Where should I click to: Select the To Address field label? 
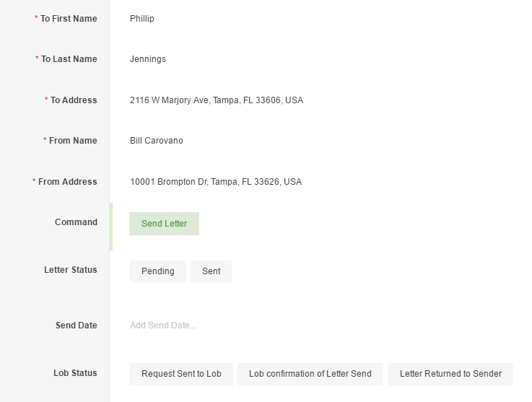click(x=74, y=100)
